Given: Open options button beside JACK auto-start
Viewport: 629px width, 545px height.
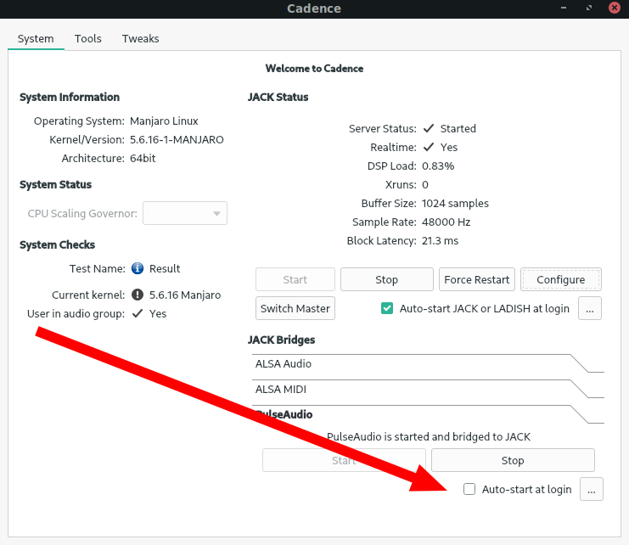Looking at the screenshot, I should 590,308.
